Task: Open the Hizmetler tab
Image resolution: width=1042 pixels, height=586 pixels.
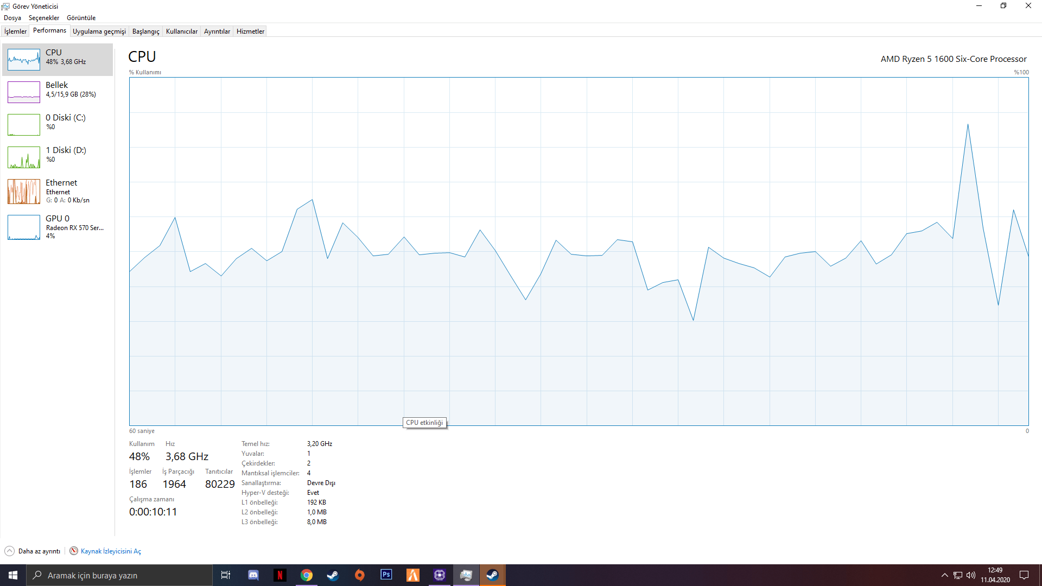Action: coord(250,31)
